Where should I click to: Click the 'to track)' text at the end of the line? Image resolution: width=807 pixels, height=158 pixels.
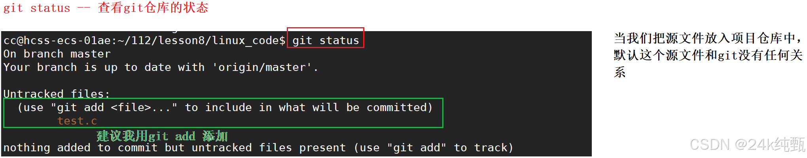[483, 148]
